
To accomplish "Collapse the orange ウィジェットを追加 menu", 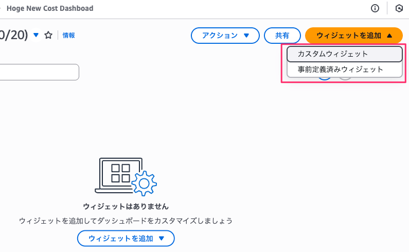I will (354, 35).
